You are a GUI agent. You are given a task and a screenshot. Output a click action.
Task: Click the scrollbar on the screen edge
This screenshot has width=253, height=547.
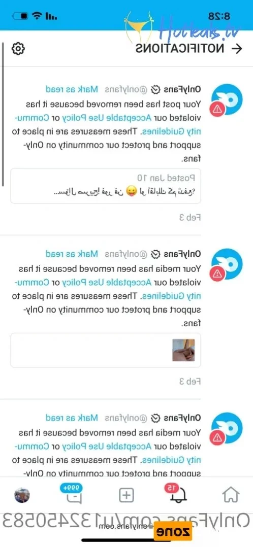point(3,115)
